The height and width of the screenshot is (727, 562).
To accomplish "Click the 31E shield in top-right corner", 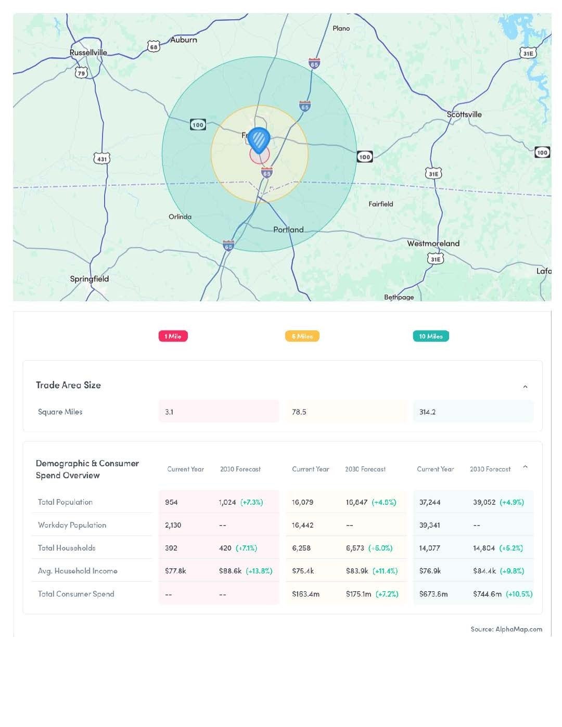I will pos(528,53).
